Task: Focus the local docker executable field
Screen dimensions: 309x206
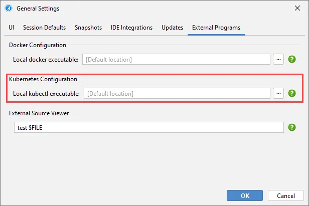Action: coord(176,59)
